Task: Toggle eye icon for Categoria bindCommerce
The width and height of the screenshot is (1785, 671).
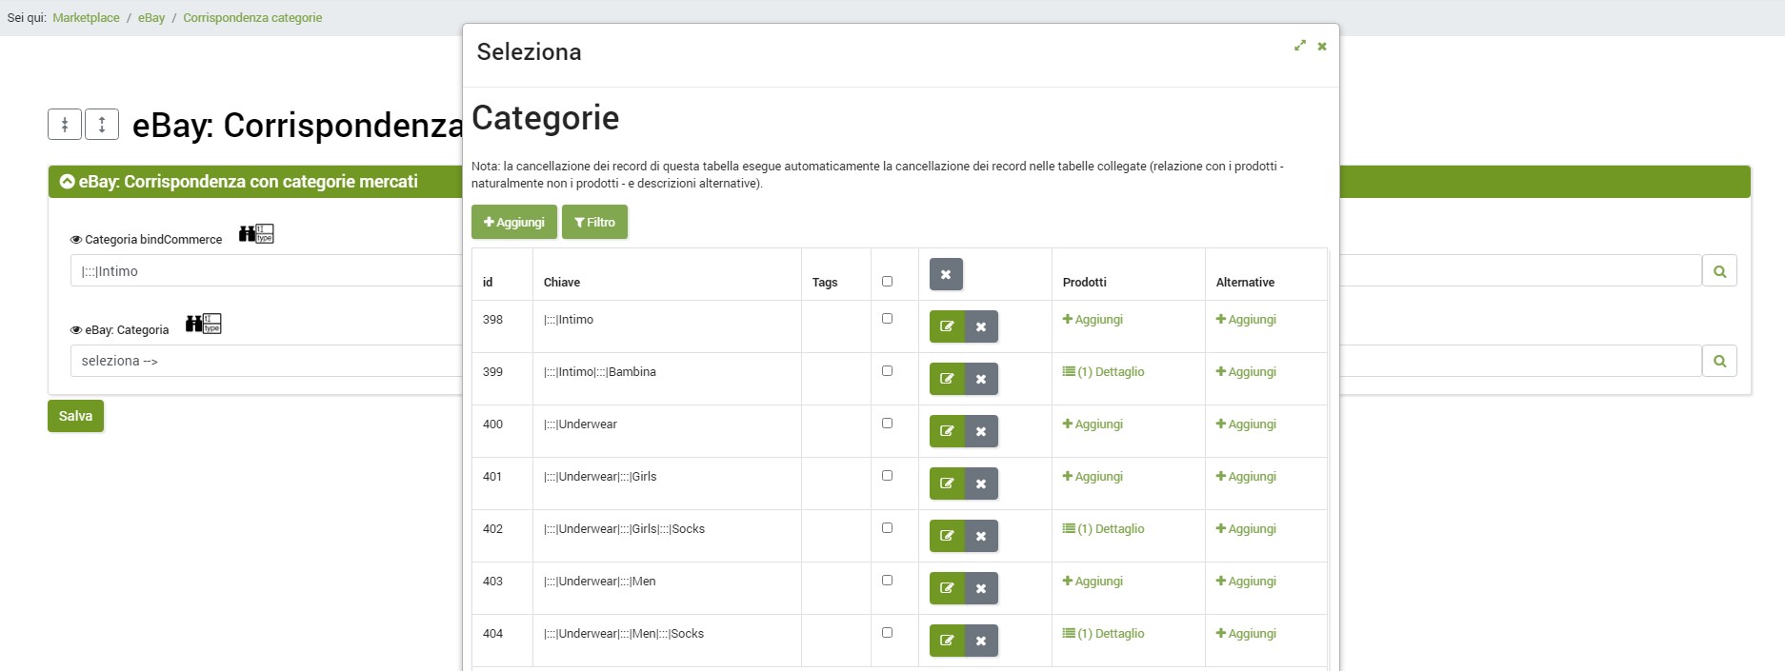Action: (x=76, y=240)
